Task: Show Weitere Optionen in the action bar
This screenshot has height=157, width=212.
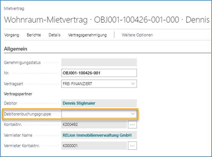Action: (137, 35)
